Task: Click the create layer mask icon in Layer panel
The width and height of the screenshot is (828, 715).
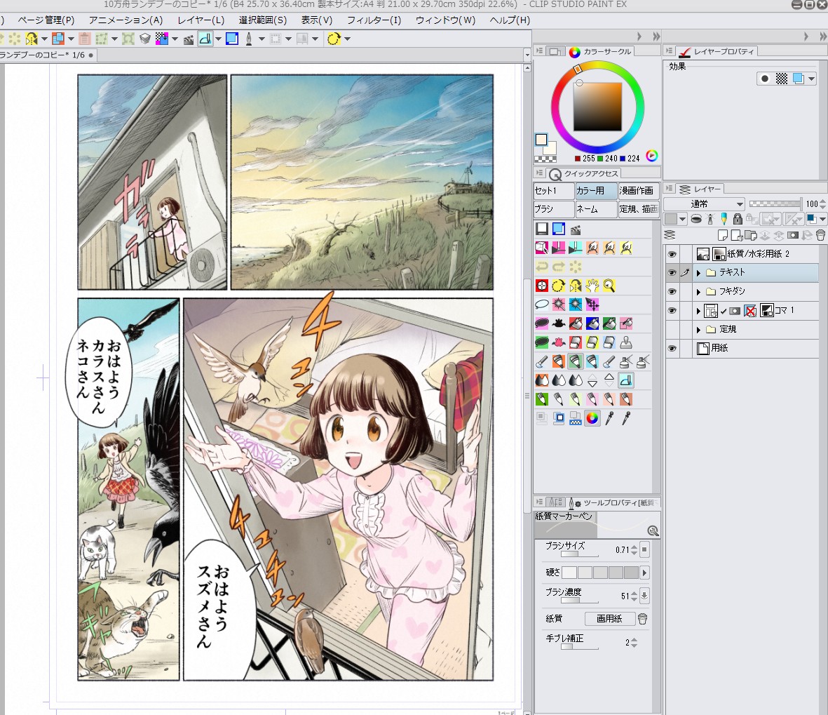Action: coord(793,235)
